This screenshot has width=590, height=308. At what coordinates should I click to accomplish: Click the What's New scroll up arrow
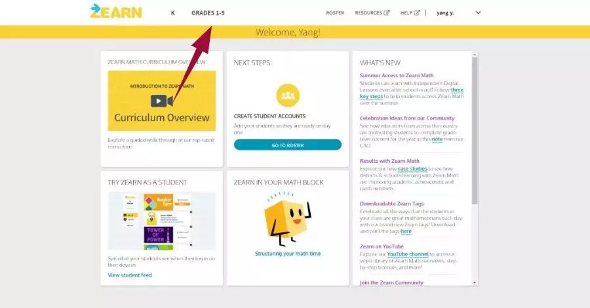tap(475, 55)
